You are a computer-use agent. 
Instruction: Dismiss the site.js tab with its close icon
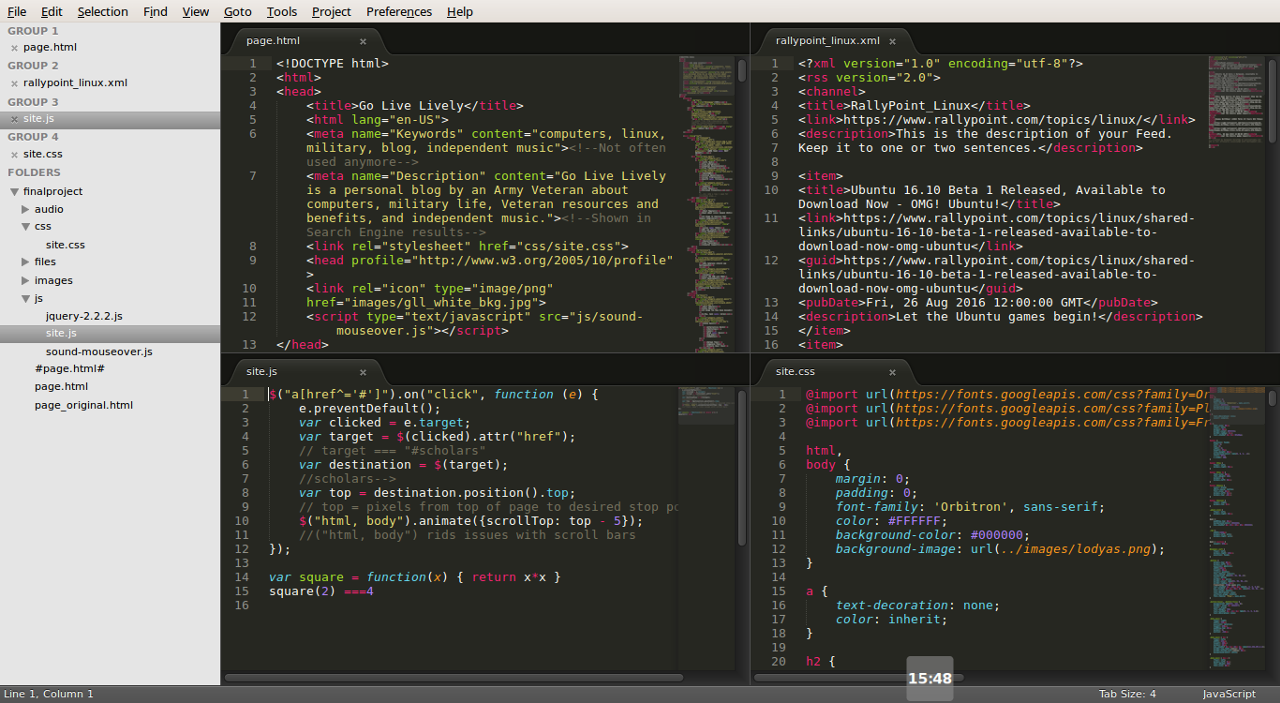pos(363,371)
